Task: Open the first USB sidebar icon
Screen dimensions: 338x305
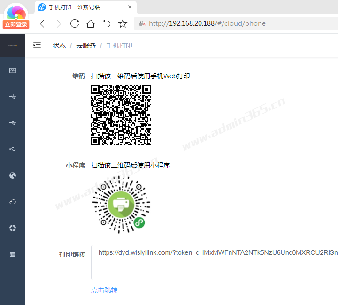Action: coord(13,97)
